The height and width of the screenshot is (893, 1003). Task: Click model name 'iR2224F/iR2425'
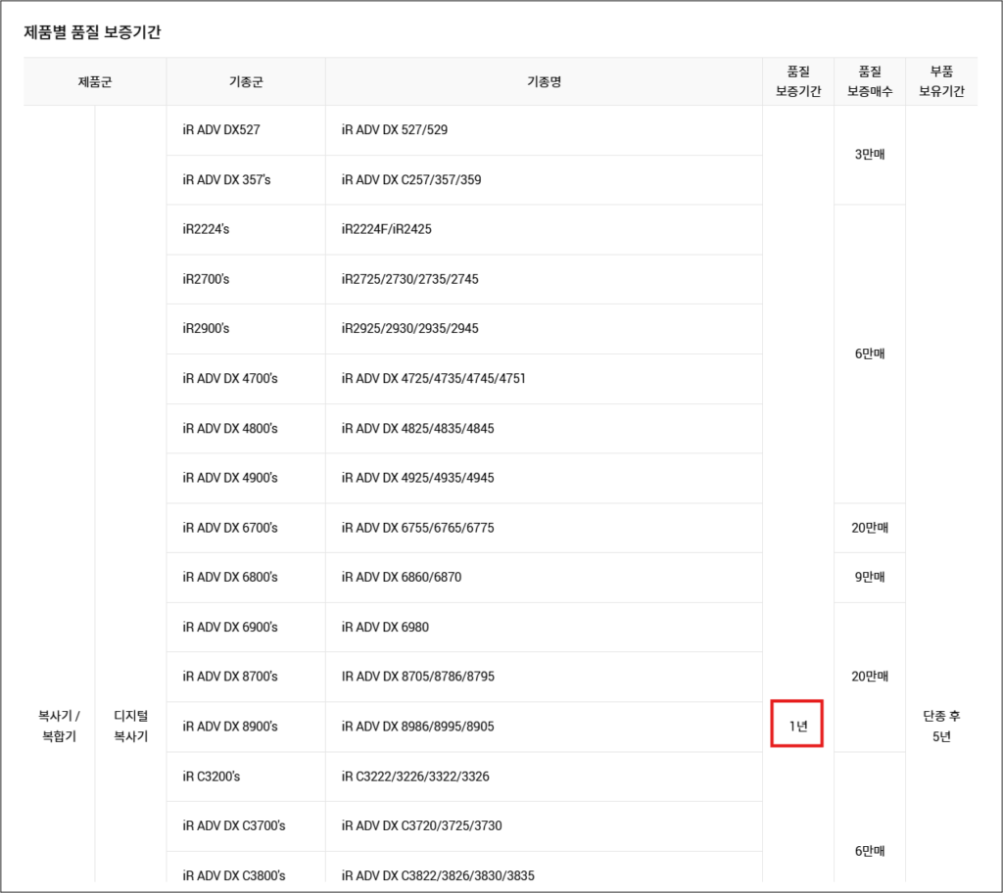point(386,229)
